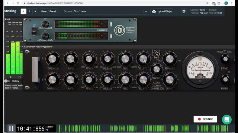The width and height of the screenshot is (238, 133).
Task: Open settings with the gear icon
Action: point(184,11)
